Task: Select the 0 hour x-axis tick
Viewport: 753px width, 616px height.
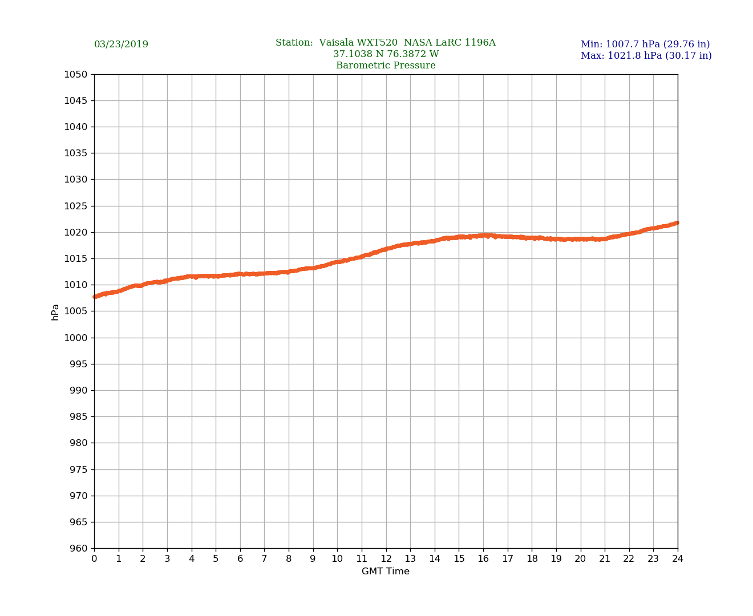Action: pos(94,559)
